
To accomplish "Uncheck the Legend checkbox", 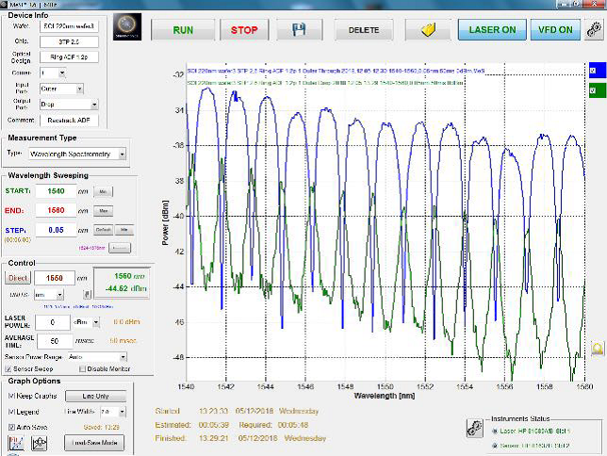I will (11, 411).
